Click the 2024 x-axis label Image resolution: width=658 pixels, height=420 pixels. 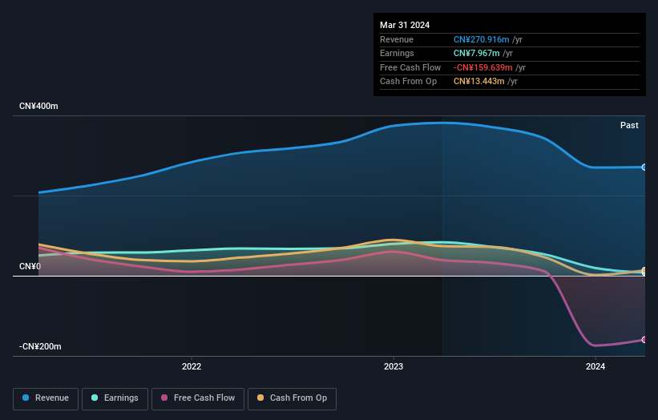click(x=595, y=367)
